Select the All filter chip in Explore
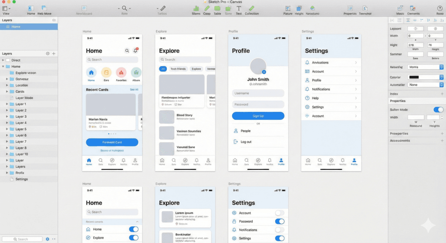 [163, 69]
